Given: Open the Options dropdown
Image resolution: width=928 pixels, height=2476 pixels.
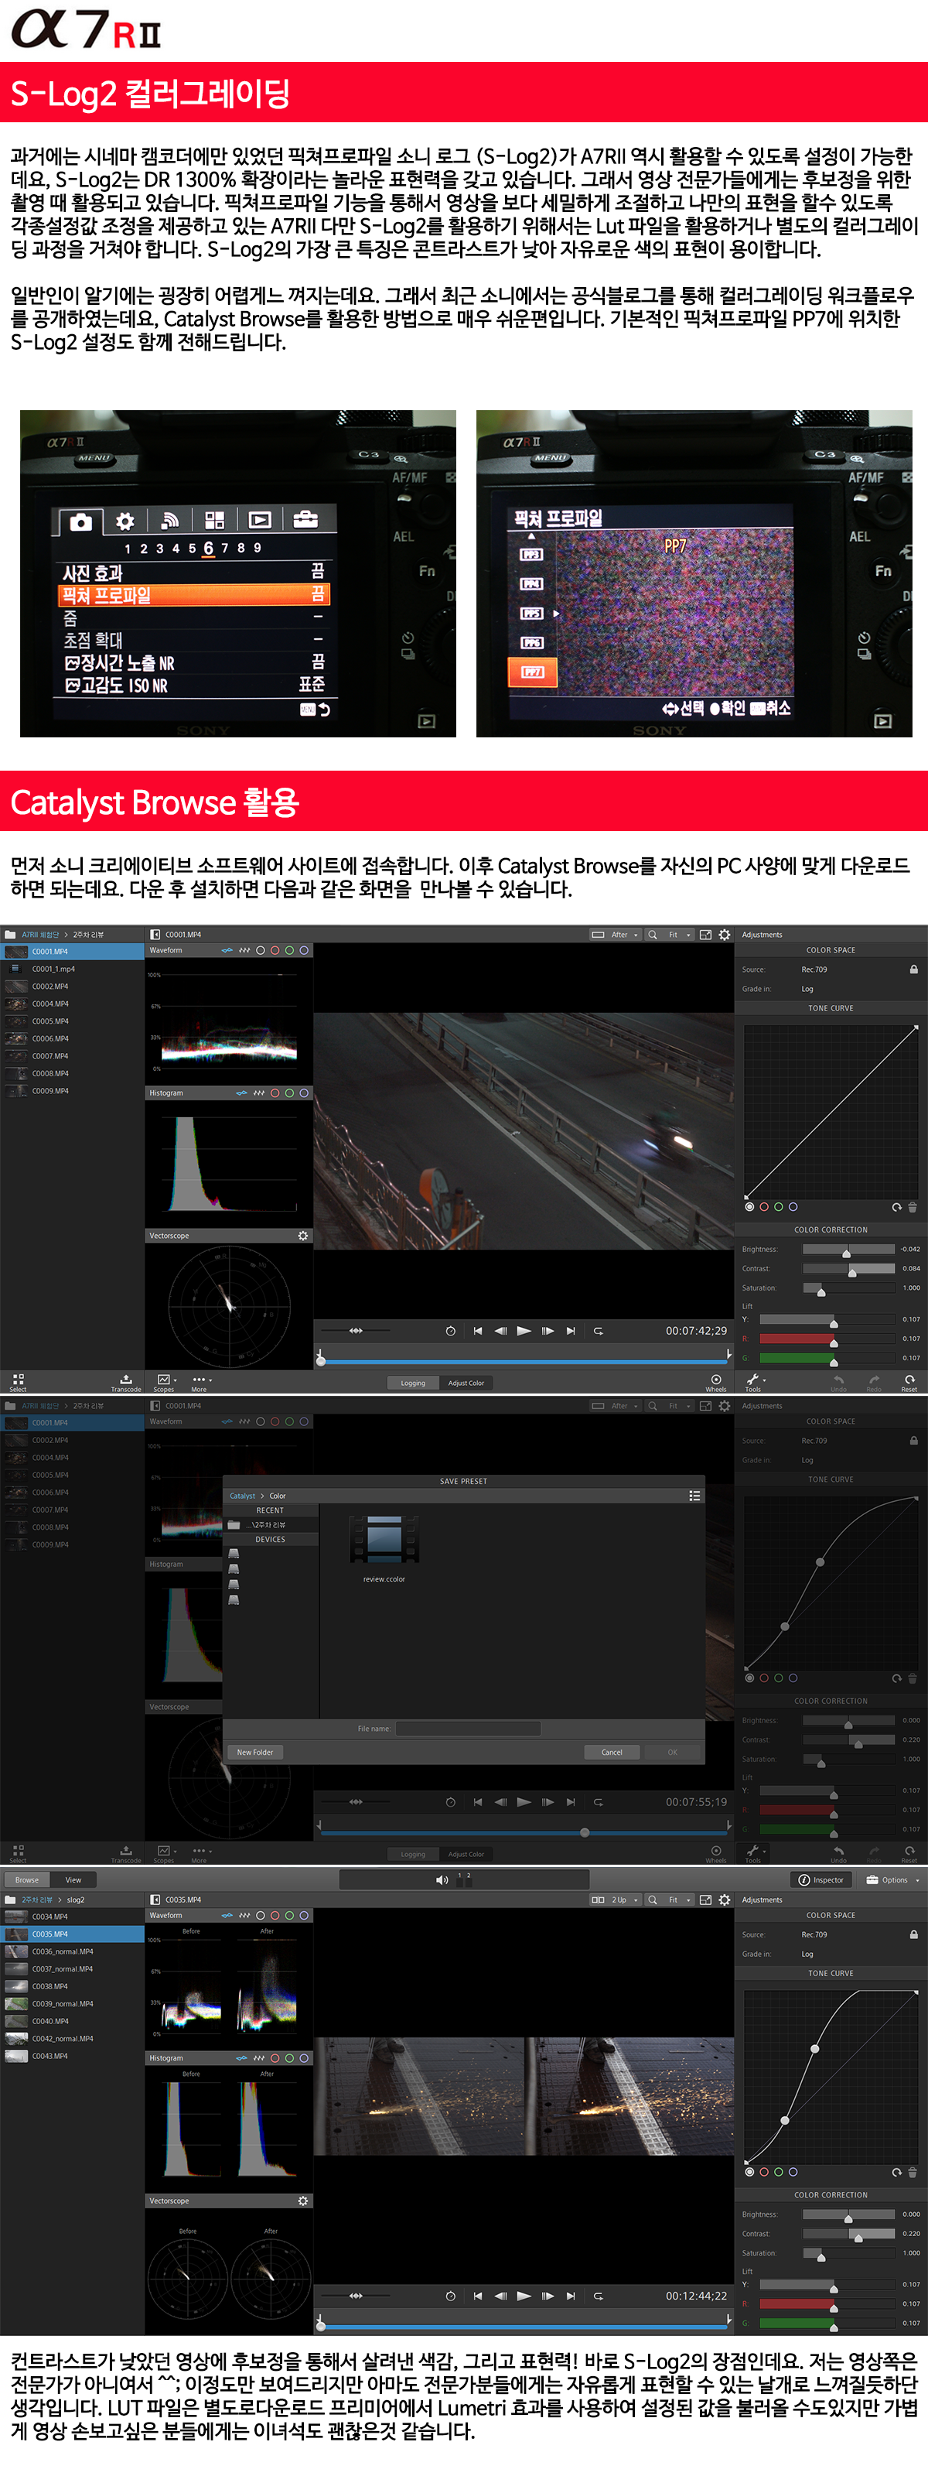Looking at the screenshot, I should tap(892, 1879).
